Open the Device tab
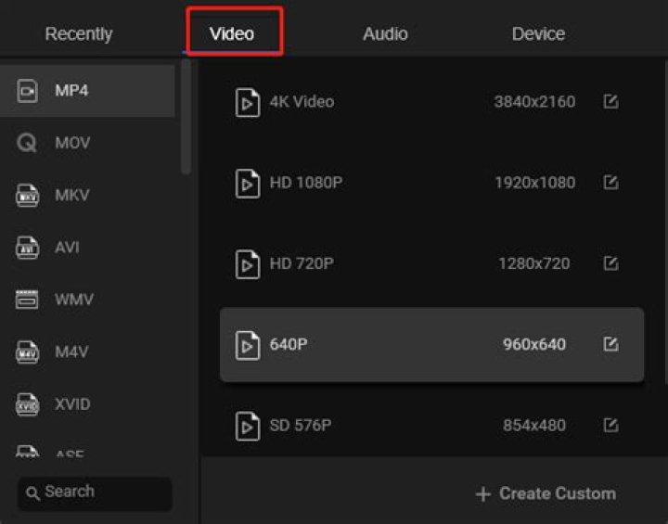The height and width of the screenshot is (524, 668). (x=538, y=33)
